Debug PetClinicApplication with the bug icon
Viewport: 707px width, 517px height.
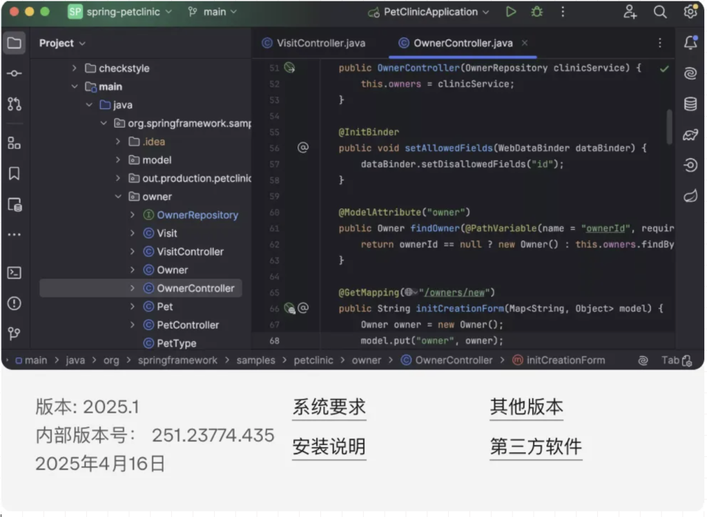(536, 12)
